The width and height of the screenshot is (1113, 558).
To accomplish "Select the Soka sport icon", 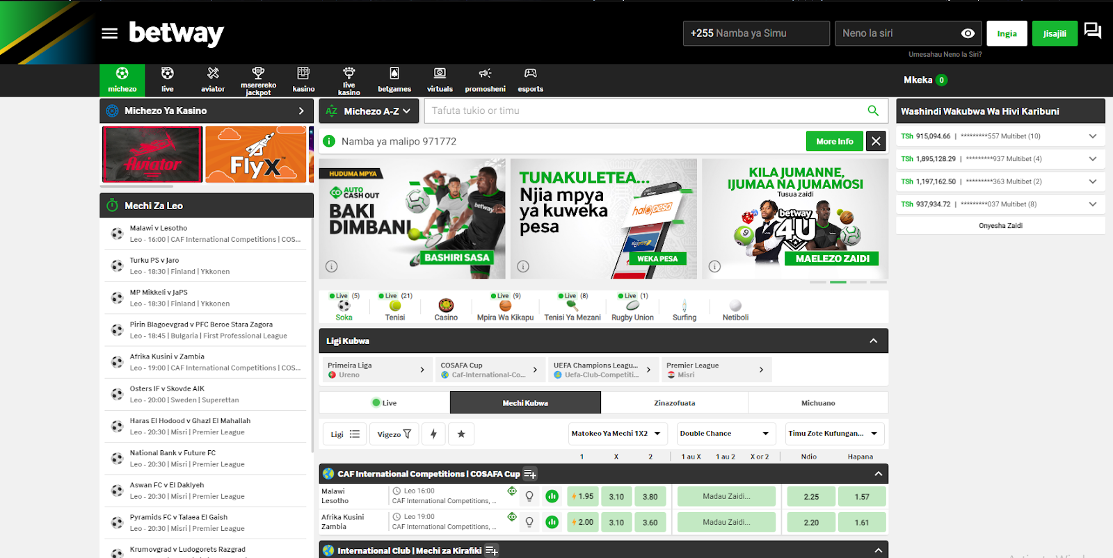I will pyautogui.click(x=344, y=306).
